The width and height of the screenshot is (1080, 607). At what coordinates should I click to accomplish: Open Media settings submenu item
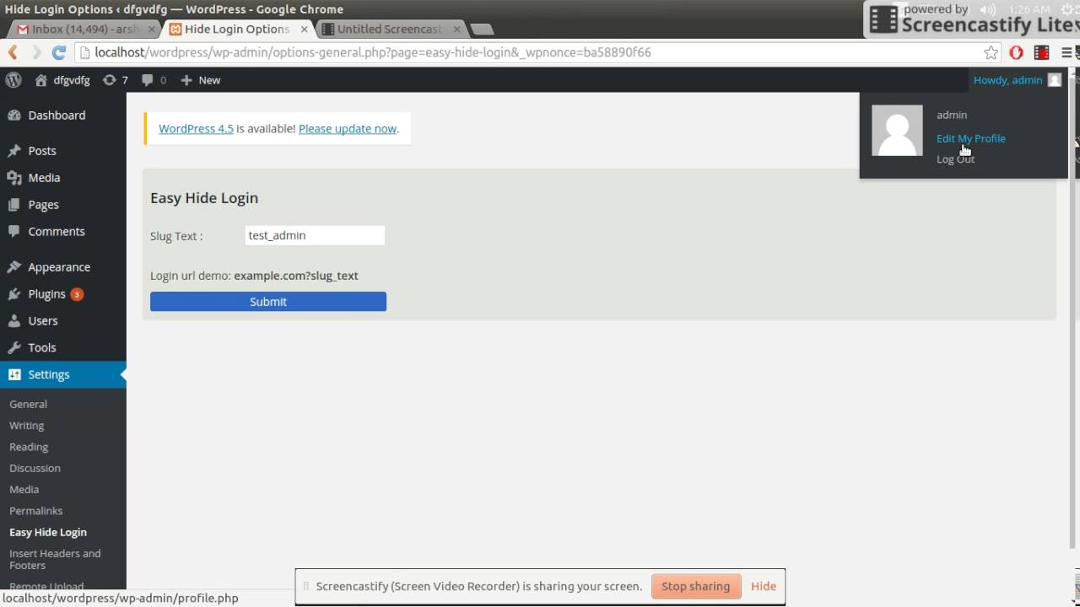(24, 489)
